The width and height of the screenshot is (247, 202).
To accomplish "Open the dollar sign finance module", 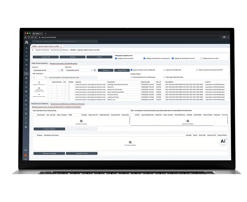I will pyautogui.click(x=26, y=82).
